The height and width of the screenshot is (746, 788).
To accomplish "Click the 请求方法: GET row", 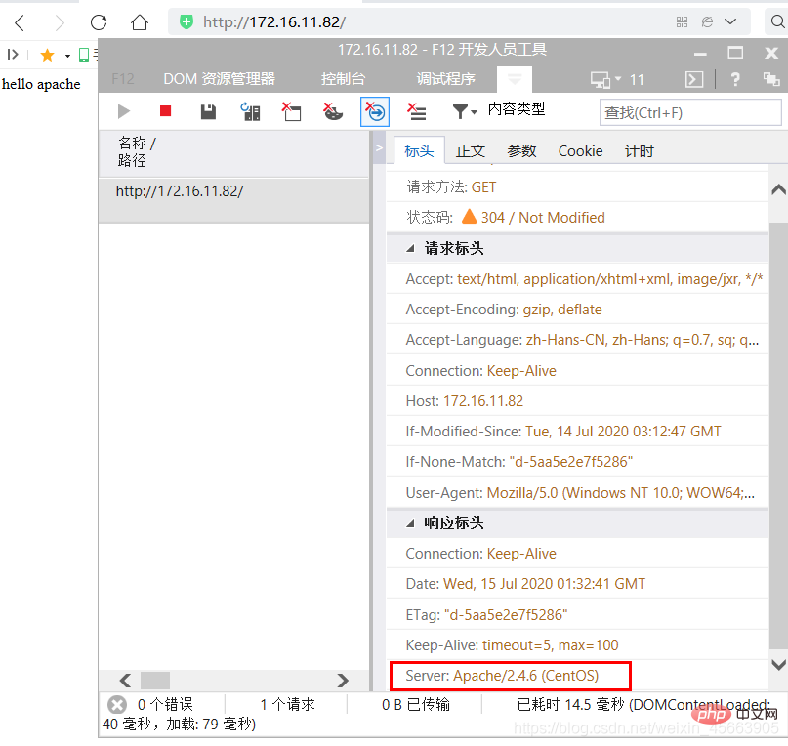I will 577,187.
